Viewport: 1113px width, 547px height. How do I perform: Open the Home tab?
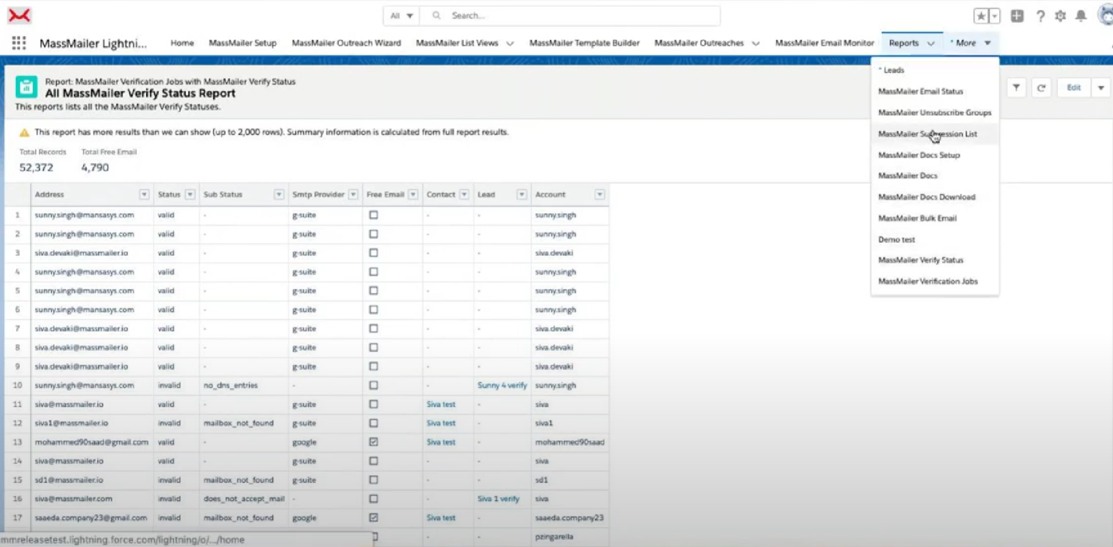(x=182, y=43)
